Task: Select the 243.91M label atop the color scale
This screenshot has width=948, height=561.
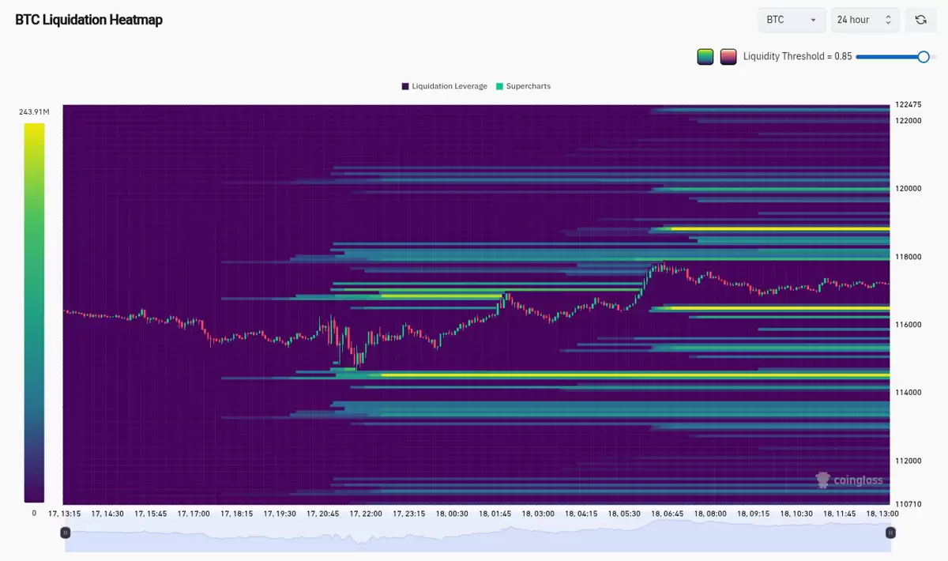Action: (x=33, y=111)
